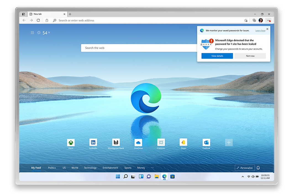Open Settings and more ellipsis menu
294x194 pixels.
point(269,20)
